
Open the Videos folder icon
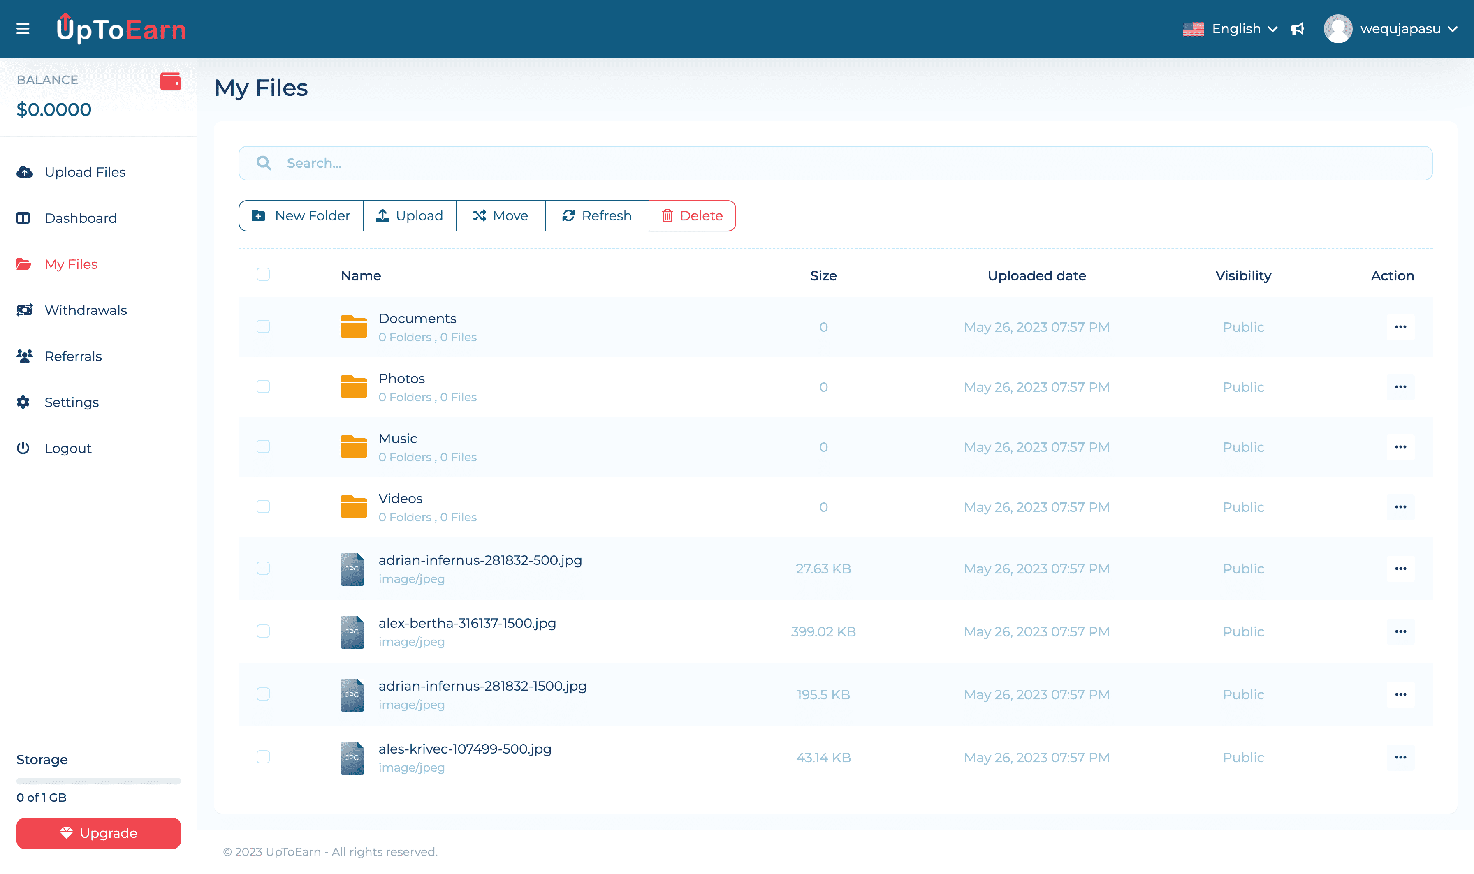point(353,507)
